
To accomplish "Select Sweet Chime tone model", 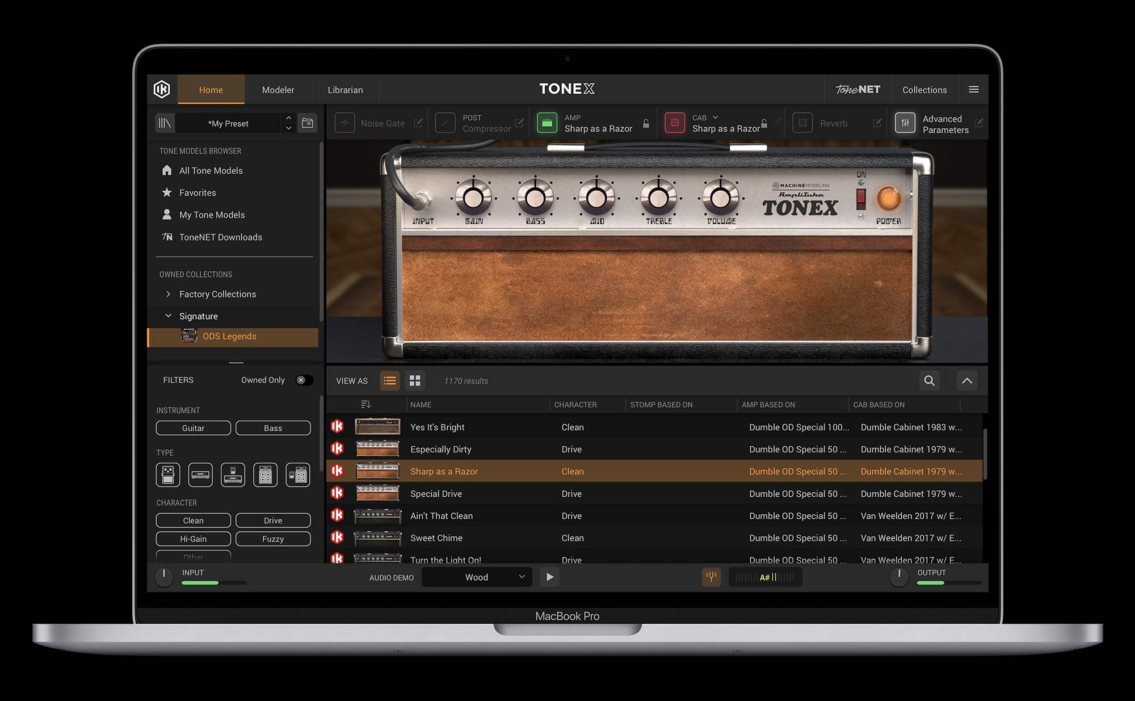I will 654,538.
